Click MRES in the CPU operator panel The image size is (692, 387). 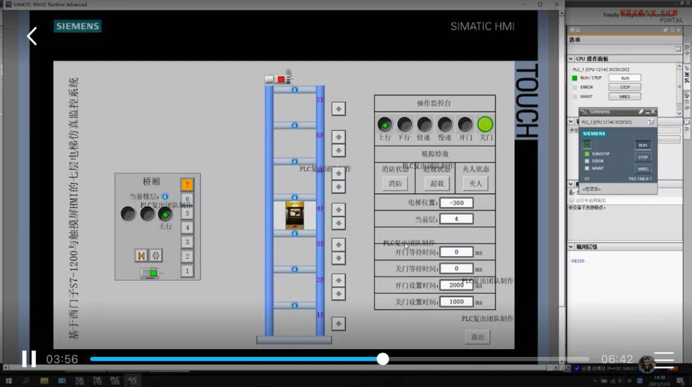tap(625, 97)
